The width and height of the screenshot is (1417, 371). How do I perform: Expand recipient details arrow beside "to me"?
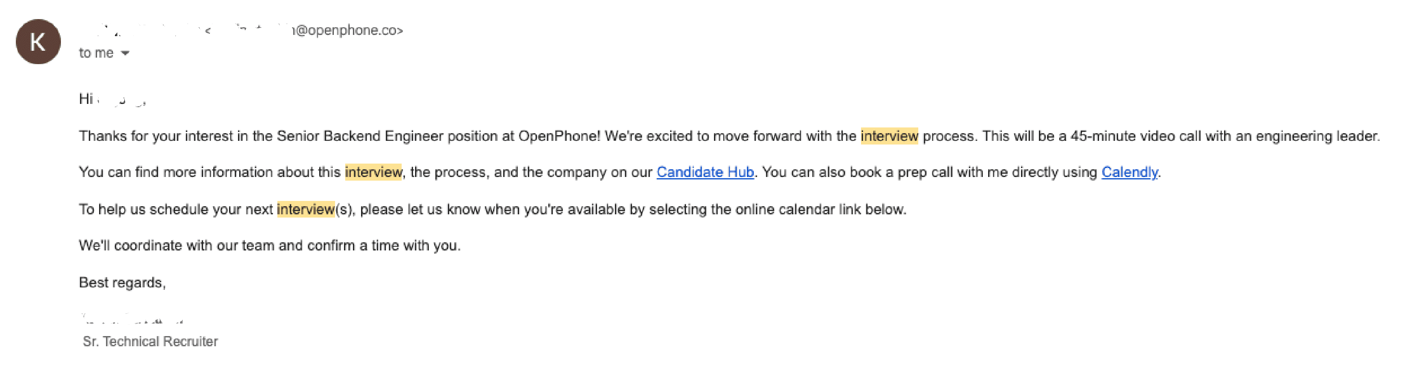tap(125, 53)
